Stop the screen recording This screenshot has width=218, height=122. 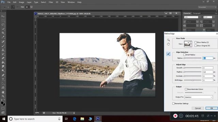click(x=175, y=116)
